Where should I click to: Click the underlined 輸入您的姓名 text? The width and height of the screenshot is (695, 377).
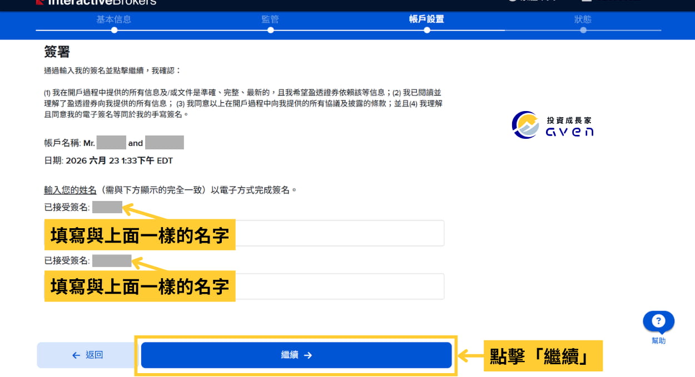[70, 190]
